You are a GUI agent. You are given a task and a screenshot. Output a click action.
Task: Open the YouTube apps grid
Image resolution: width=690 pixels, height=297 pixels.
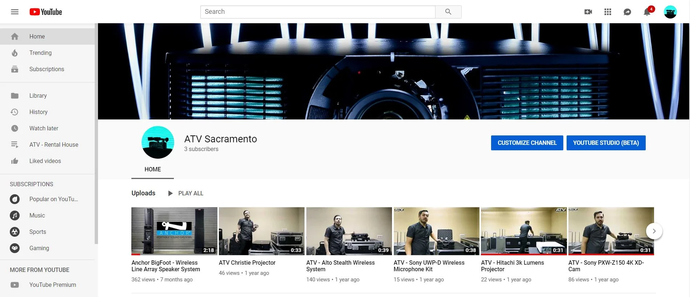coord(608,12)
